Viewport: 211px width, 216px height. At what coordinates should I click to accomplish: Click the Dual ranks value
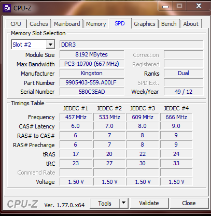(184, 73)
